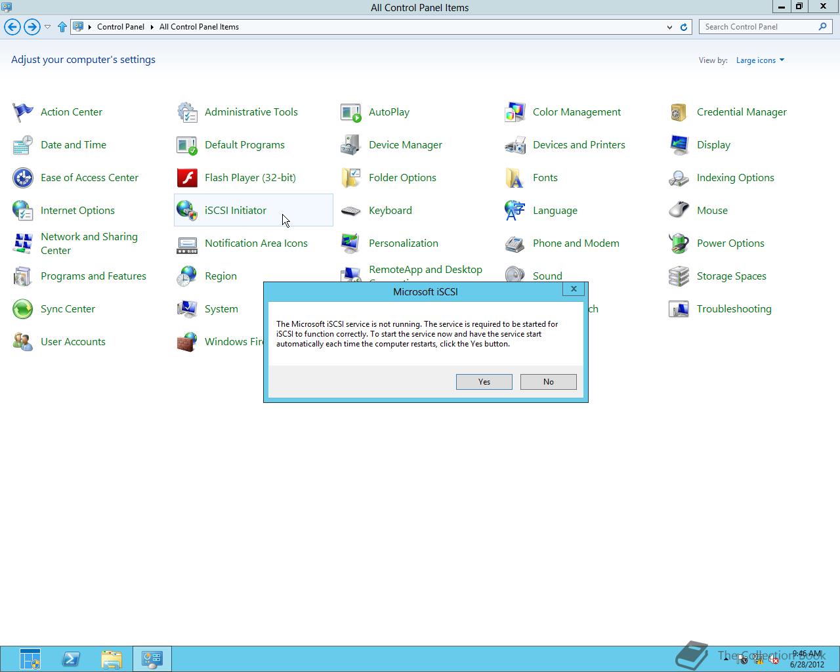The width and height of the screenshot is (840, 672).
Task: Open User Accounts icon
Action: 23,342
